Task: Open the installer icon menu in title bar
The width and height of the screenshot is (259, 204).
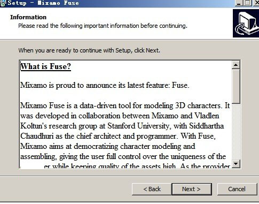Action: 3,3
